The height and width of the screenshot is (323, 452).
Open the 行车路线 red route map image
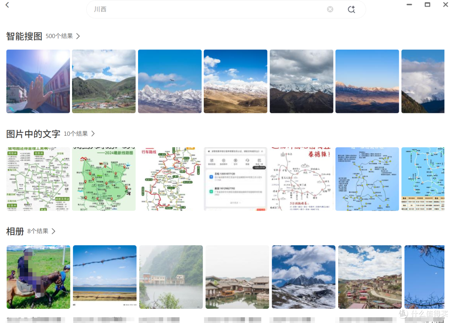click(x=170, y=179)
